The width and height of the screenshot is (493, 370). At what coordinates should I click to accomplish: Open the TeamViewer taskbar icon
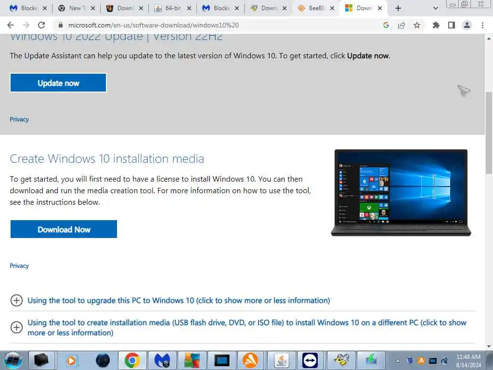coord(311,360)
